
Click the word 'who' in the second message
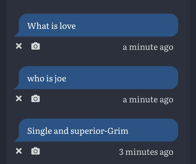(x=36, y=78)
